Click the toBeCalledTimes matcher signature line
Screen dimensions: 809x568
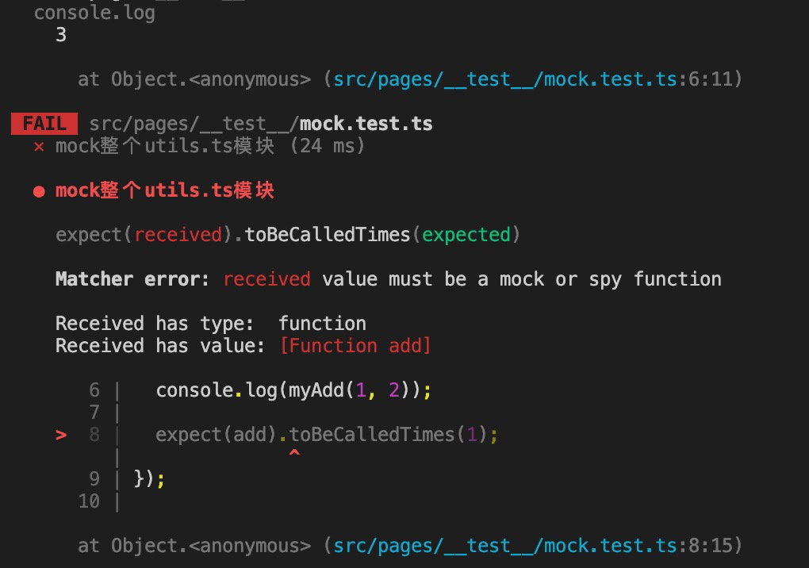click(x=288, y=235)
